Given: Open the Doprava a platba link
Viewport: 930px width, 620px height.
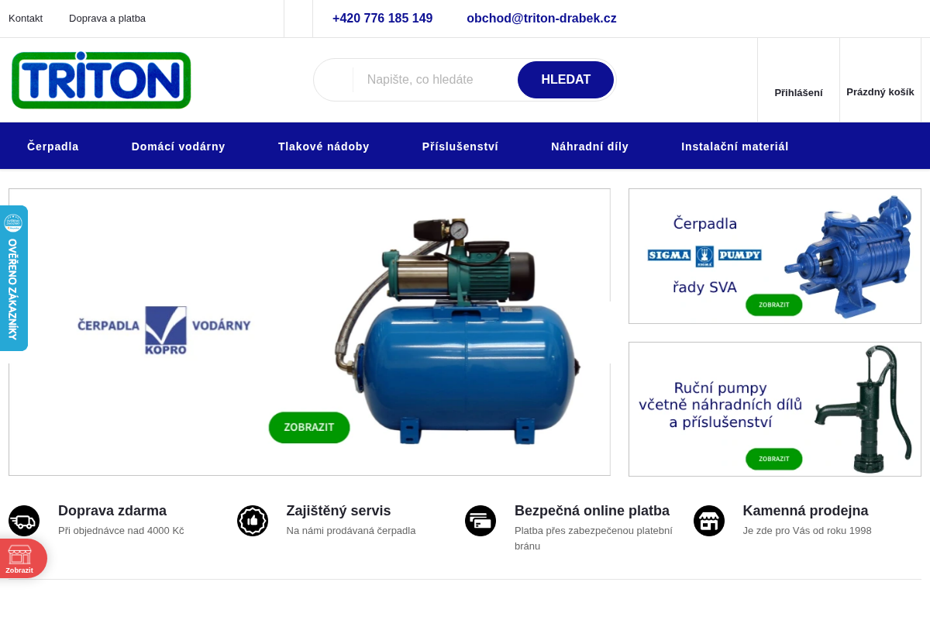Looking at the screenshot, I should click(107, 19).
